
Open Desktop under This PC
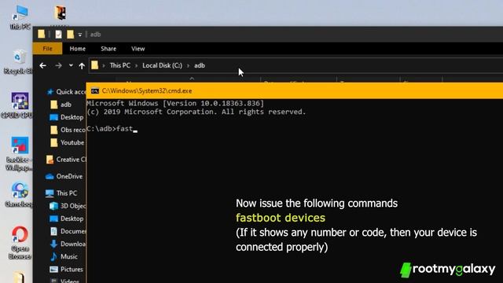tap(66, 219)
